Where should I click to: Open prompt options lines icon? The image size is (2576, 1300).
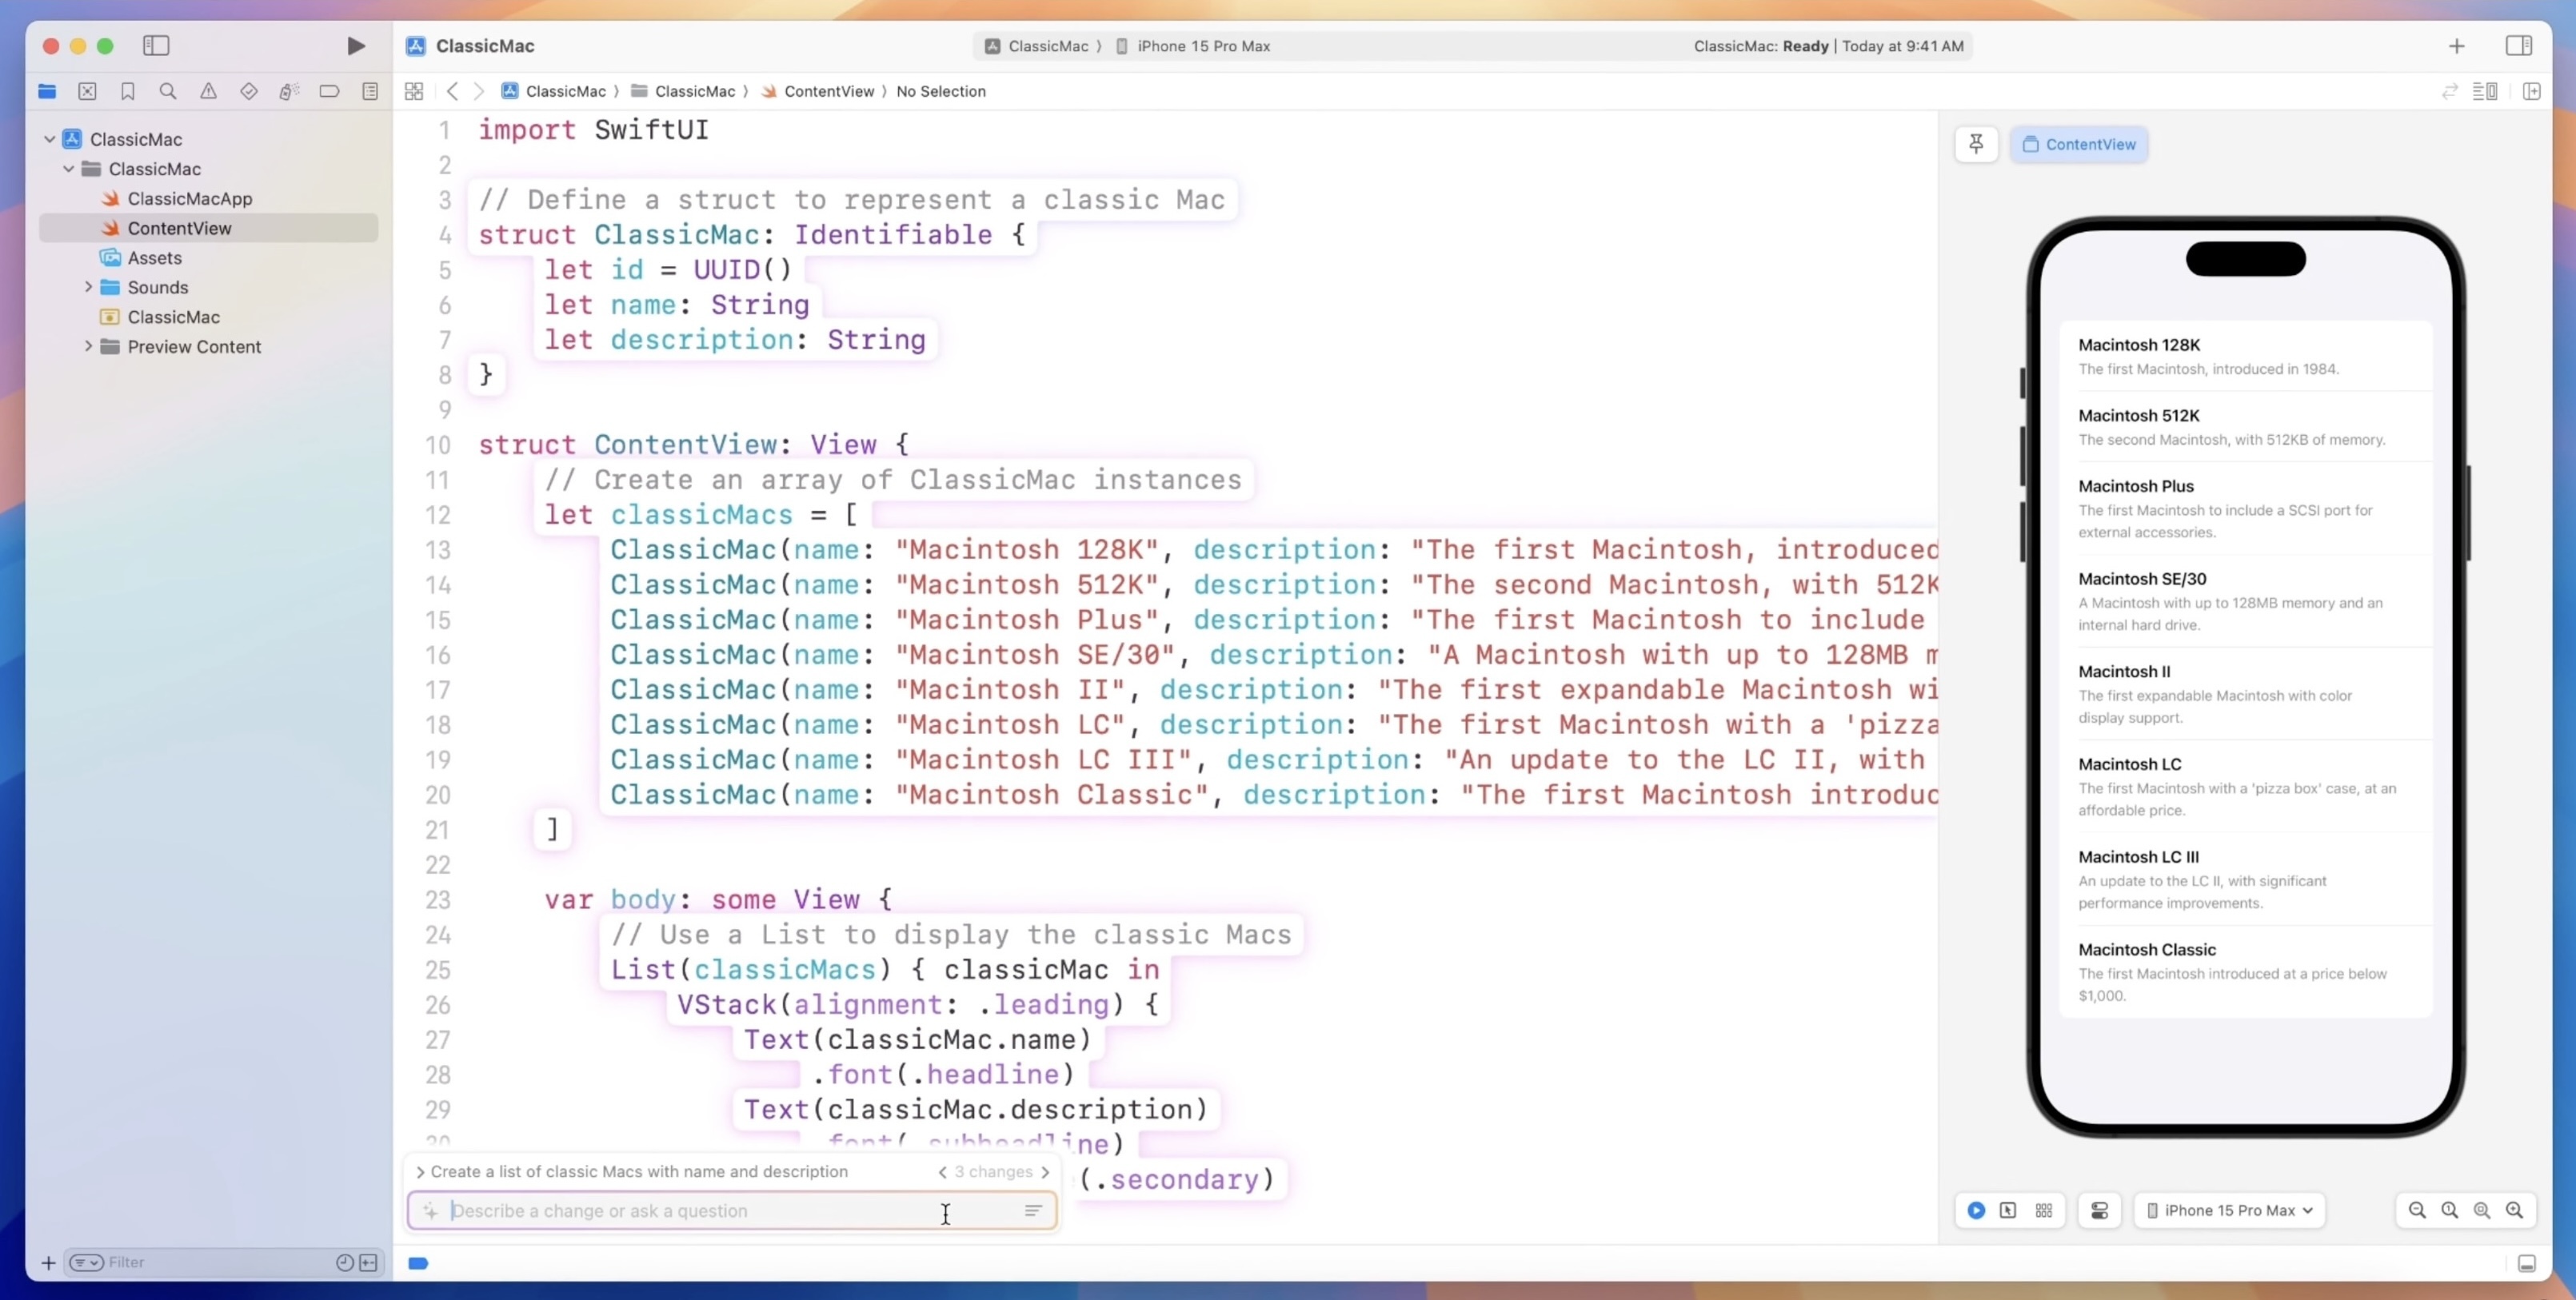click(1033, 1211)
